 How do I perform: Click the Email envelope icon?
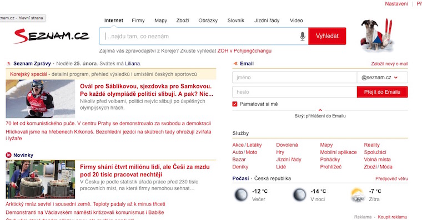[x=235, y=64]
